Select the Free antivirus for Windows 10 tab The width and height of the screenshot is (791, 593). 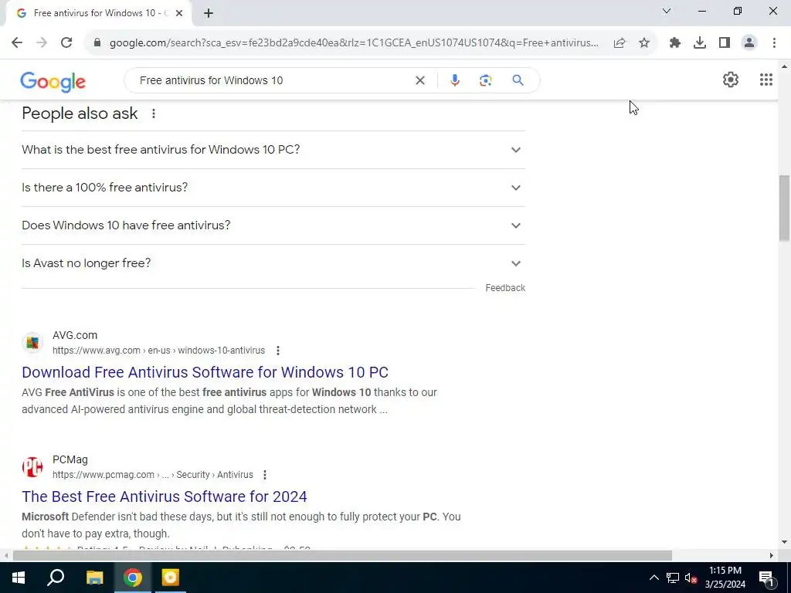pyautogui.click(x=98, y=14)
